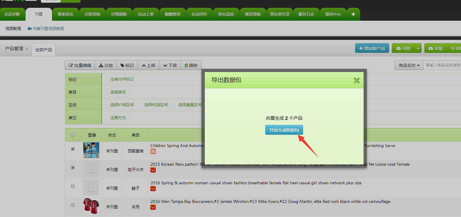Screen dimensions: 461x217
Task: Uncheck the 2015 Korean New pattern row checkbox
Action: pos(73,167)
